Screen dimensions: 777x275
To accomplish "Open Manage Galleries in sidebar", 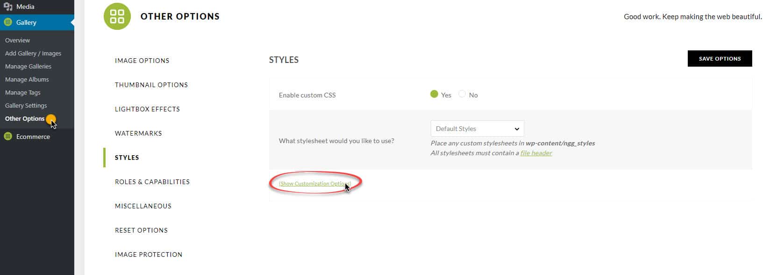I will (x=28, y=67).
